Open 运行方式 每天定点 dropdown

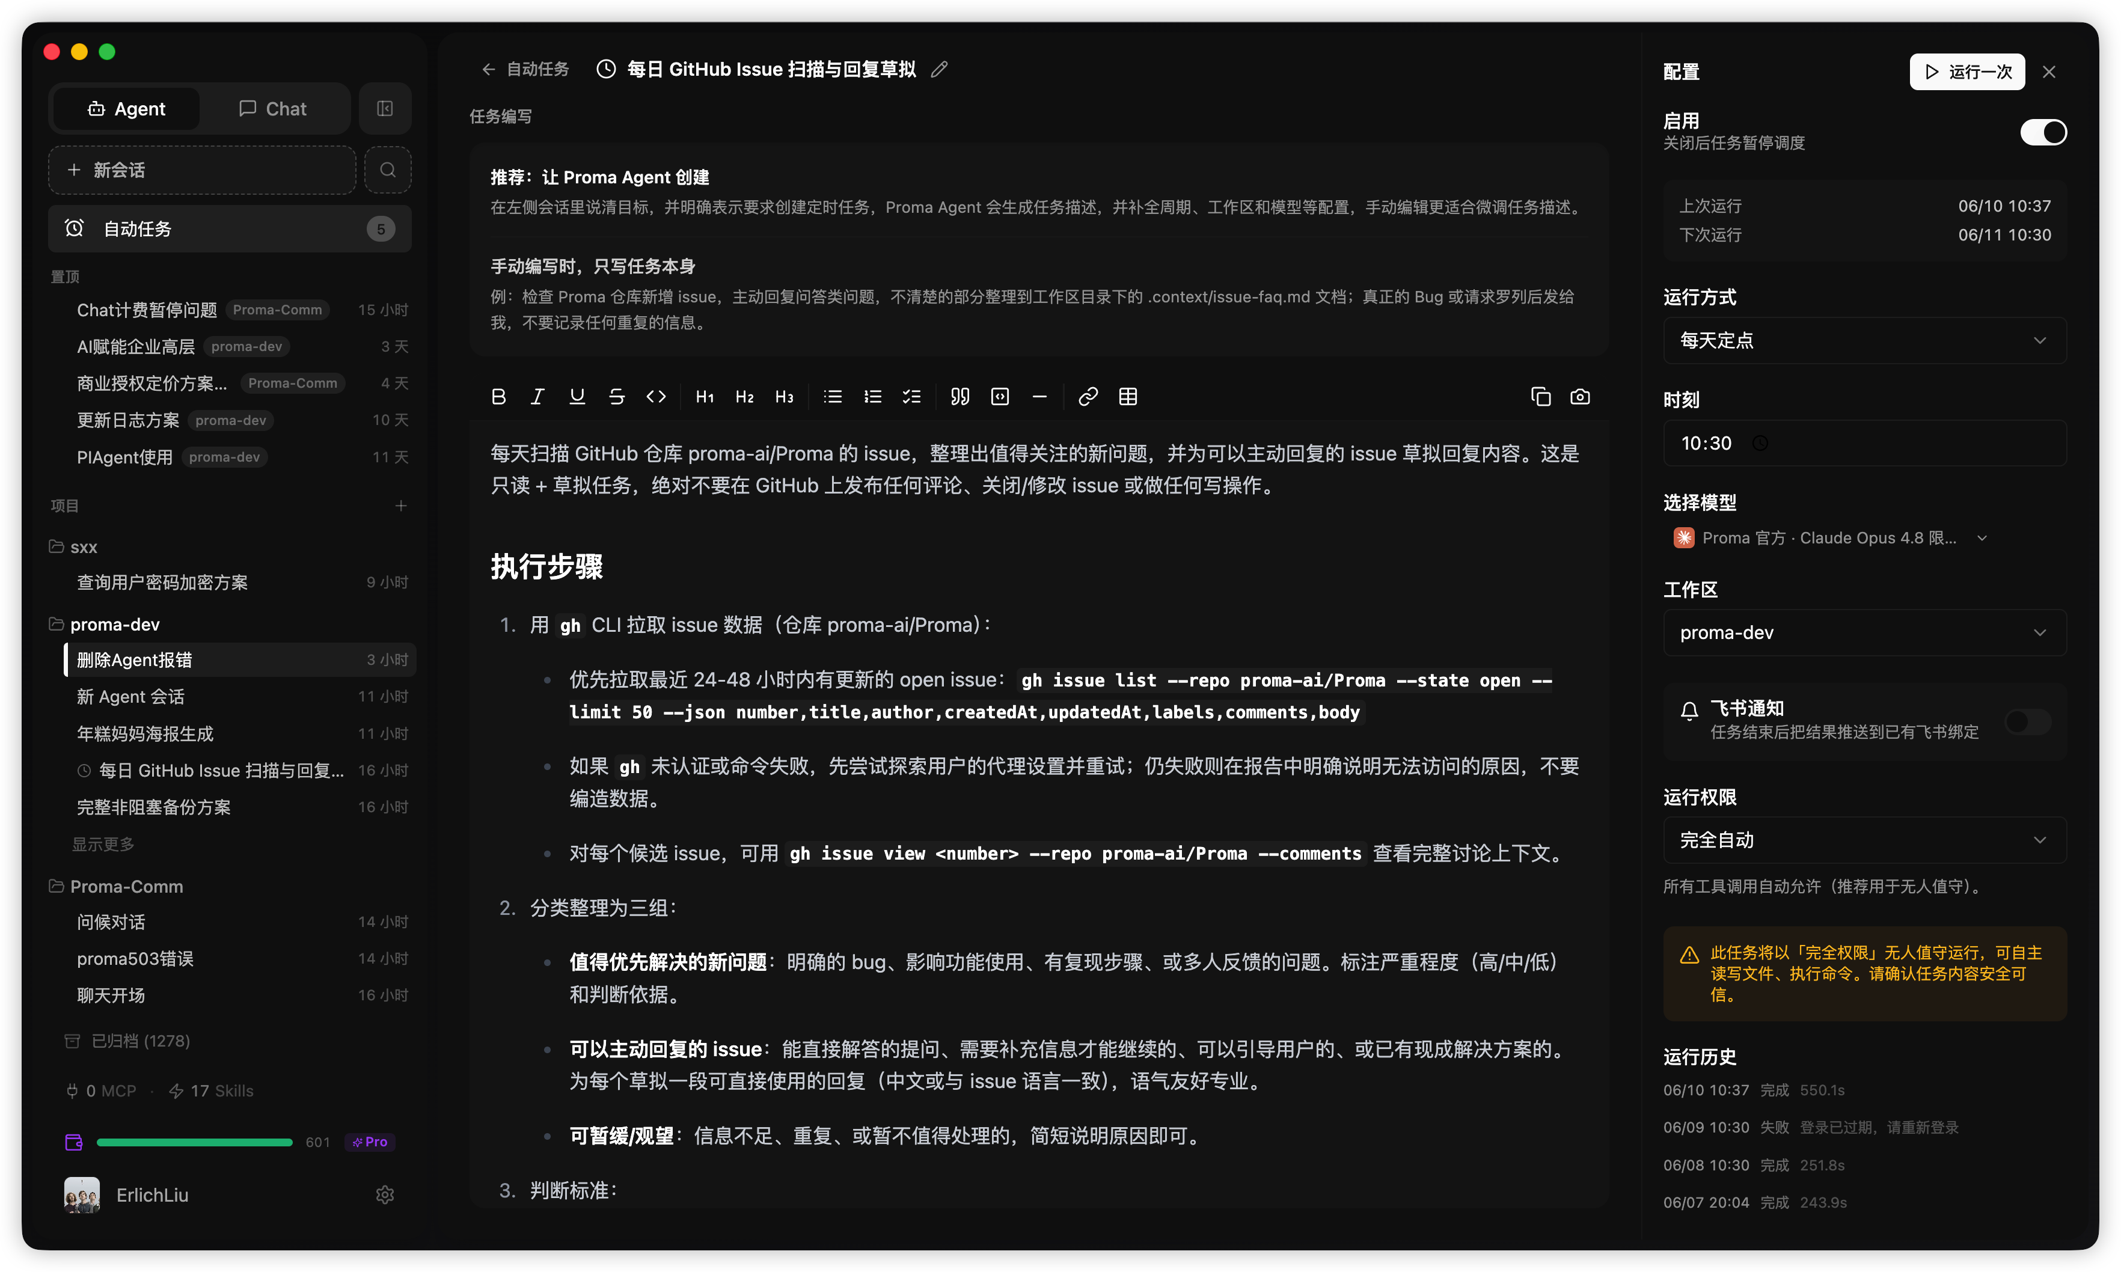coord(1865,340)
